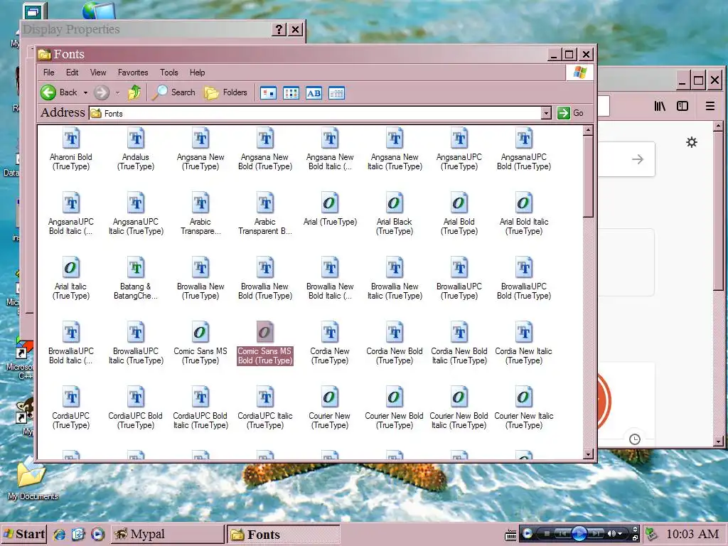Select the Arabic Transparent B... font icon
This screenshot has height=546, width=728.
point(265,203)
